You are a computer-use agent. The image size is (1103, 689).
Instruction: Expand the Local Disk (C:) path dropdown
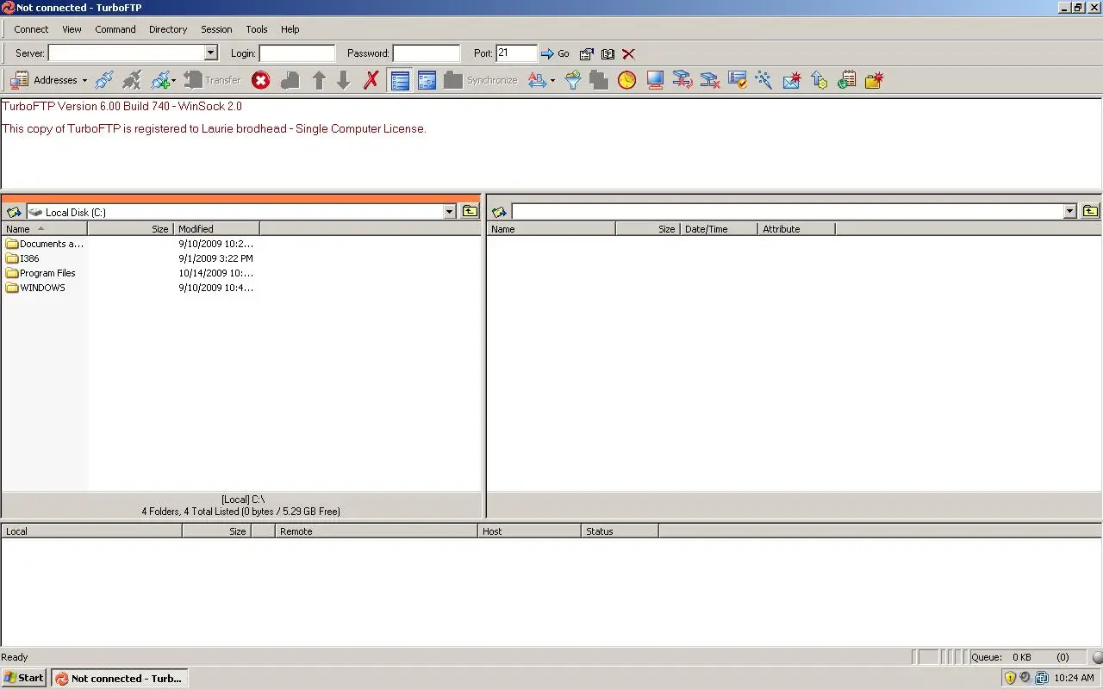pos(449,212)
